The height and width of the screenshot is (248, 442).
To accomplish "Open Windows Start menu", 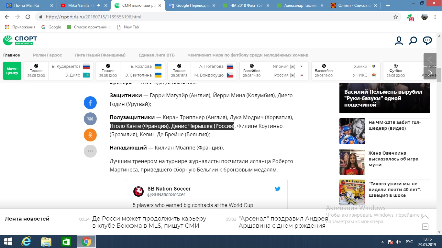I will pos(8,242).
